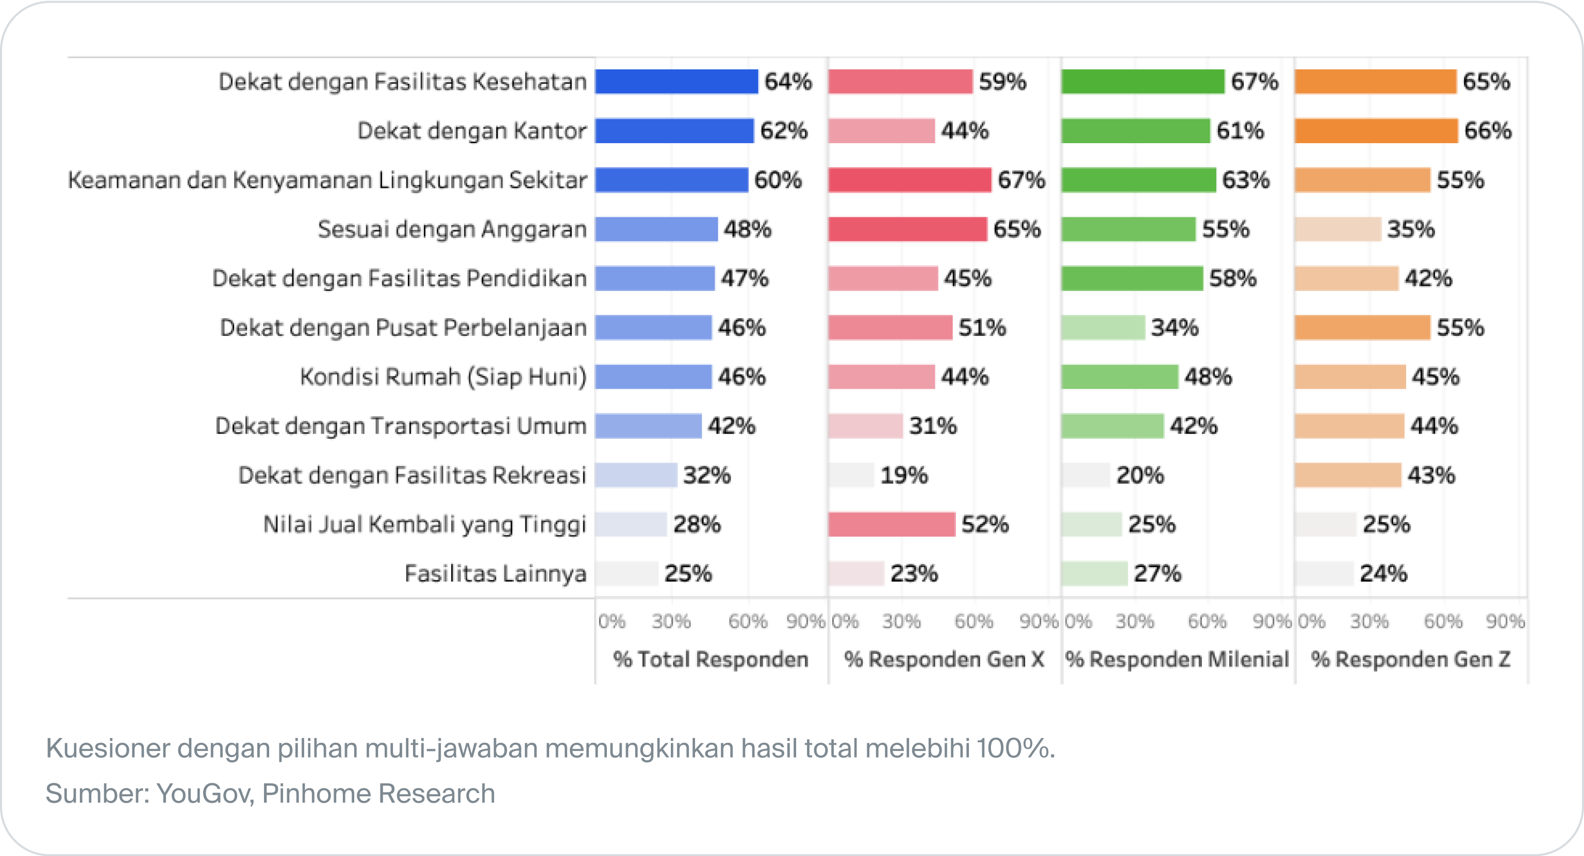The height and width of the screenshot is (856, 1584).
Task: Click the 'Sumber: YouGov, Pinhome Research' text
Action: pyautogui.click(x=270, y=793)
